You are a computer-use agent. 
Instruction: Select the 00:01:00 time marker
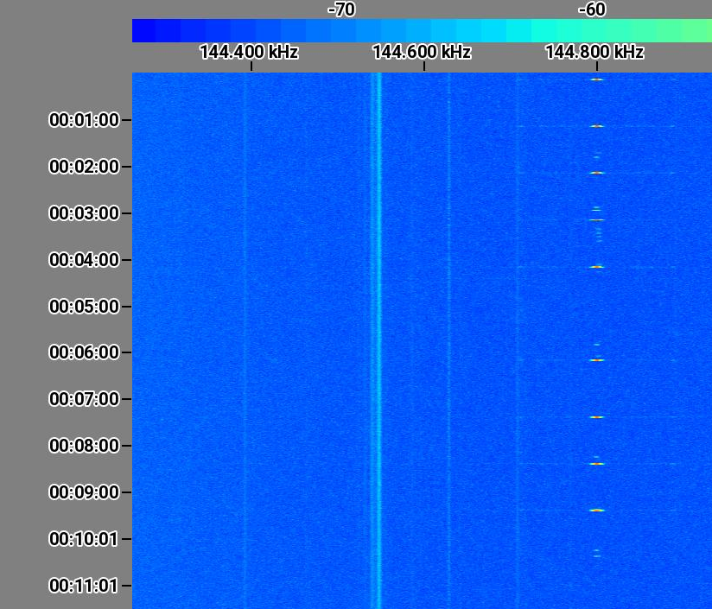click(x=84, y=120)
